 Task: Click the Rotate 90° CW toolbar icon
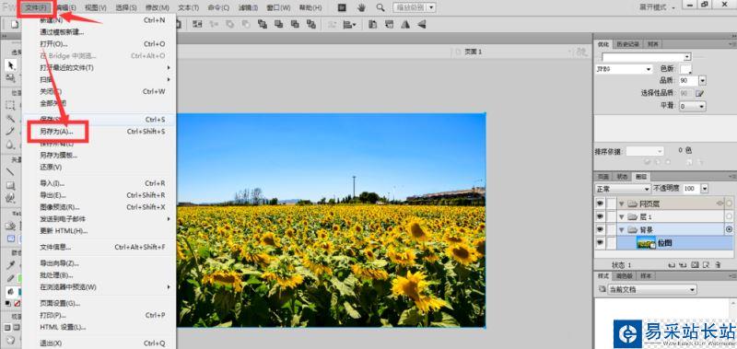[389, 25]
